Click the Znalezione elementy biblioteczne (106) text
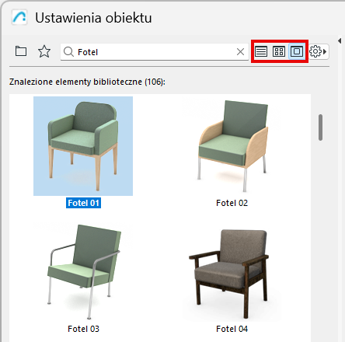 pos(87,82)
